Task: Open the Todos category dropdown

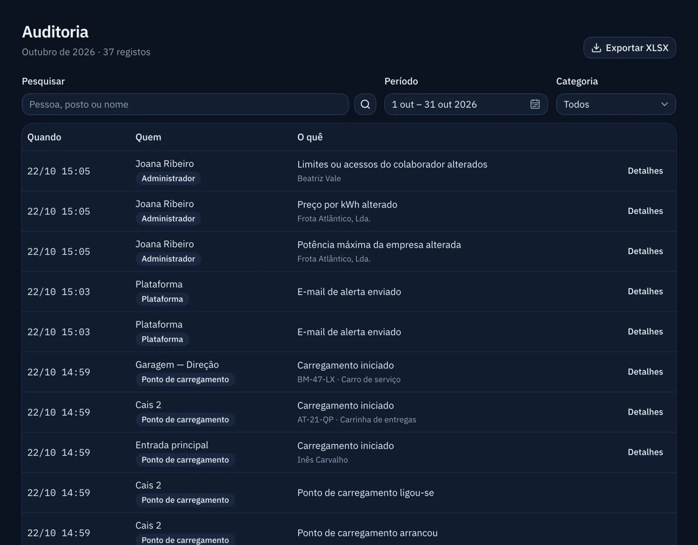Action: click(x=616, y=104)
